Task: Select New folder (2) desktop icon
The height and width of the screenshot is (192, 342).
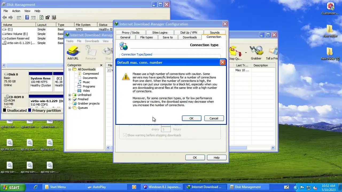Action: click(330, 54)
